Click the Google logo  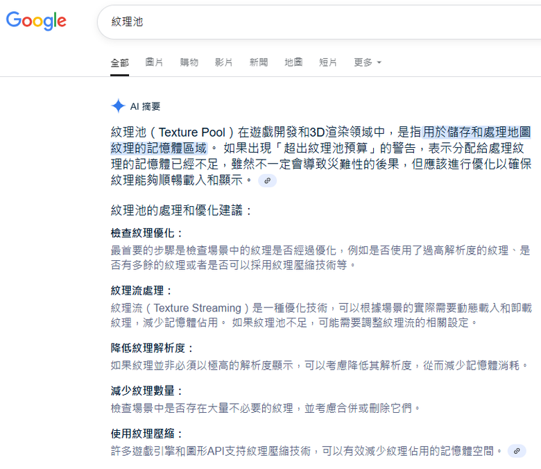click(x=36, y=21)
